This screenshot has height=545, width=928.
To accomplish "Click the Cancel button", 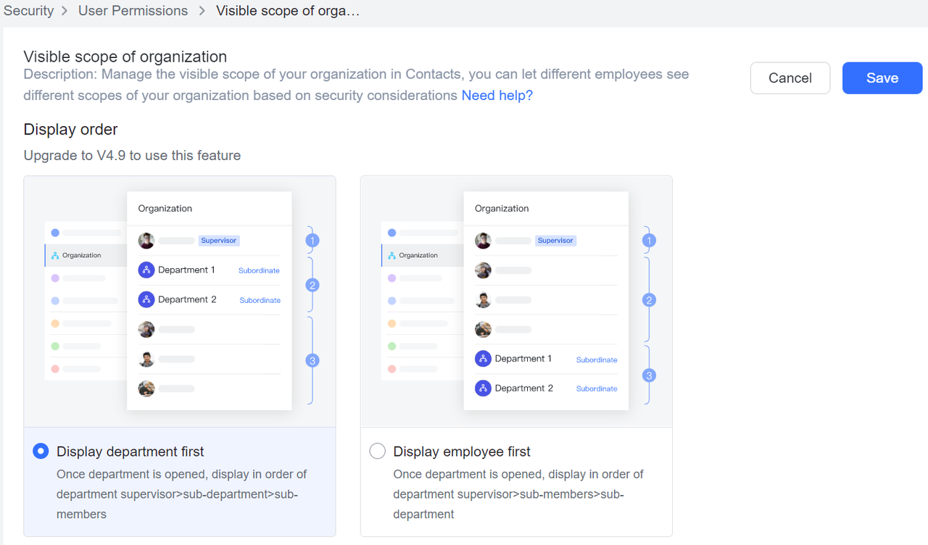I will coord(790,78).
